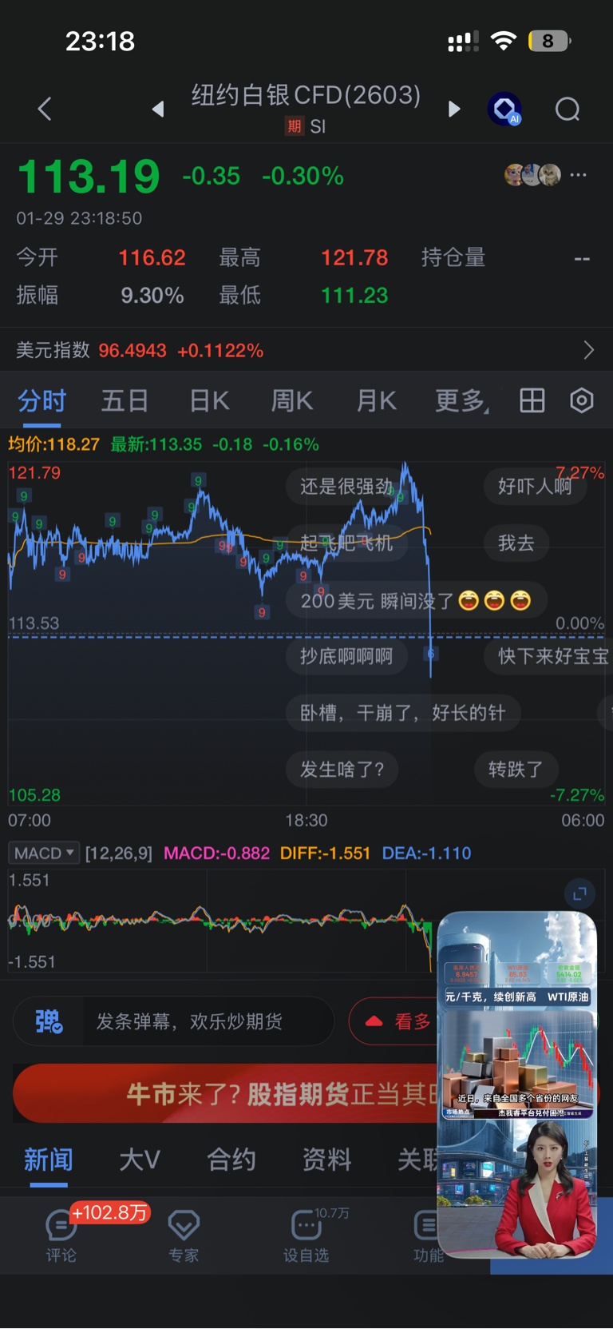Switch to the 新闻 tab

(x=49, y=1160)
